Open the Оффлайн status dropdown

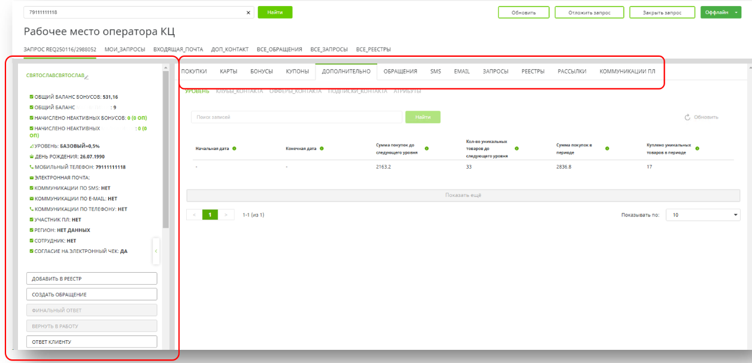click(736, 13)
